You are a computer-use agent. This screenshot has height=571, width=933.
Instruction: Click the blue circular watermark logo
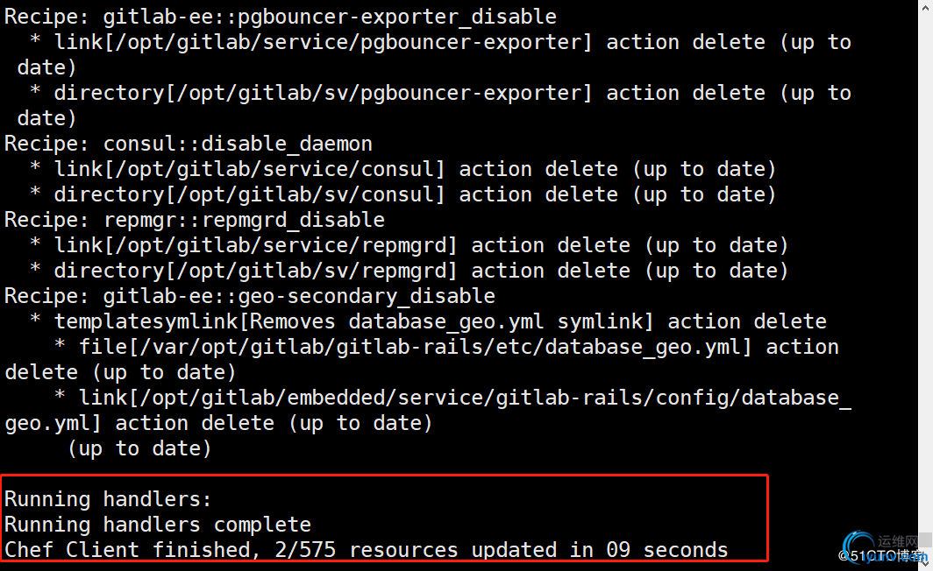(858, 546)
